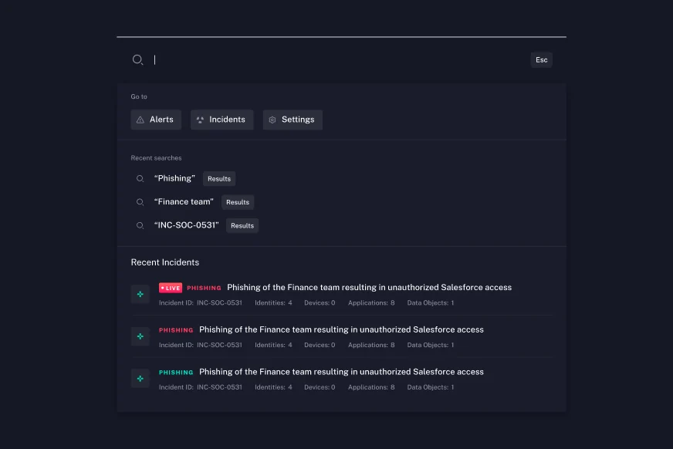This screenshot has height=449, width=673.
Task: Click the PHISHING tag next to LIVE badge
Action: pyautogui.click(x=204, y=288)
